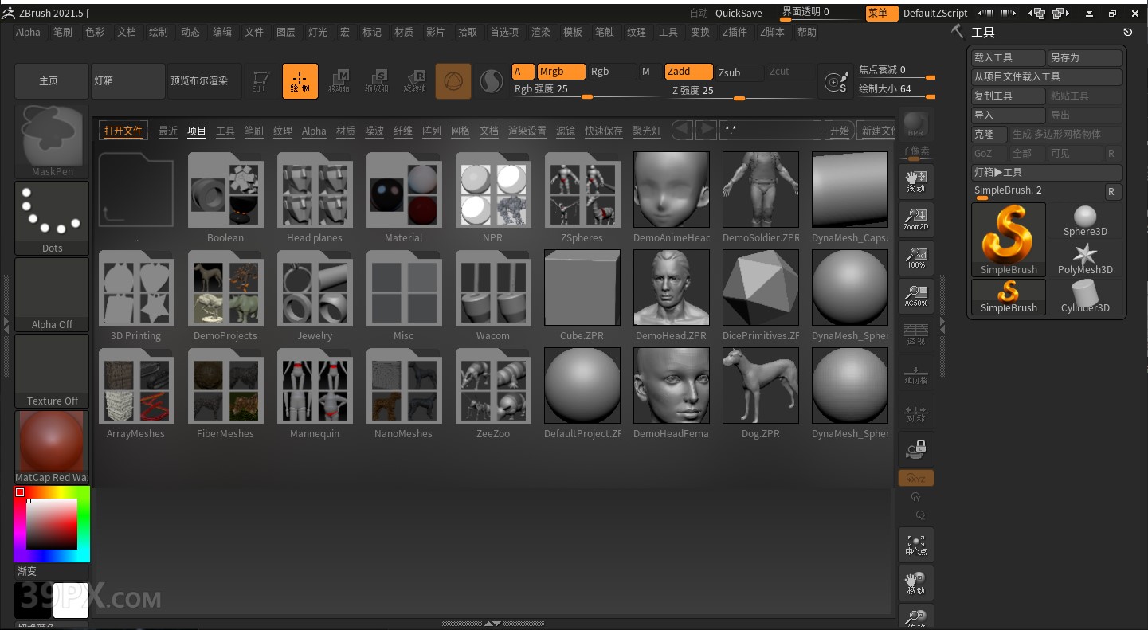
Task: Click the AC50% half-size icon
Action: [916, 296]
